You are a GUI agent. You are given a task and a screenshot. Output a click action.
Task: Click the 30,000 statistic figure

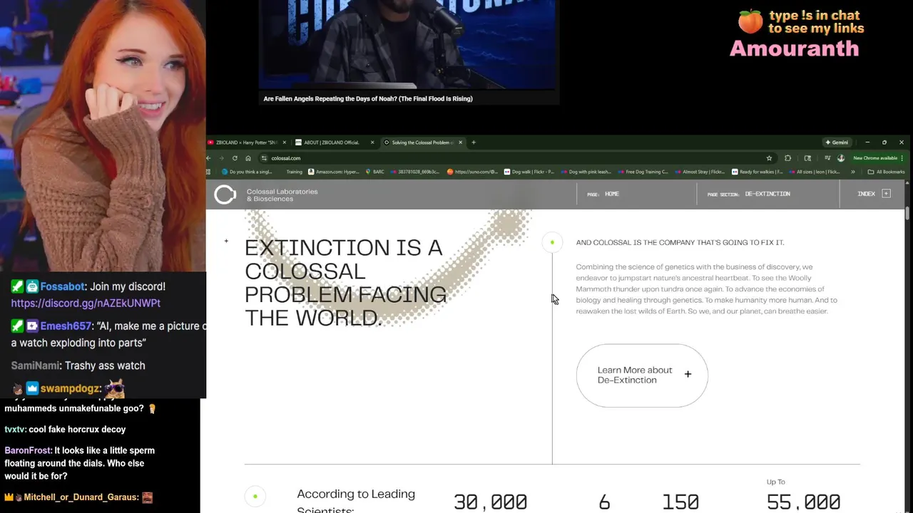[490, 502]
